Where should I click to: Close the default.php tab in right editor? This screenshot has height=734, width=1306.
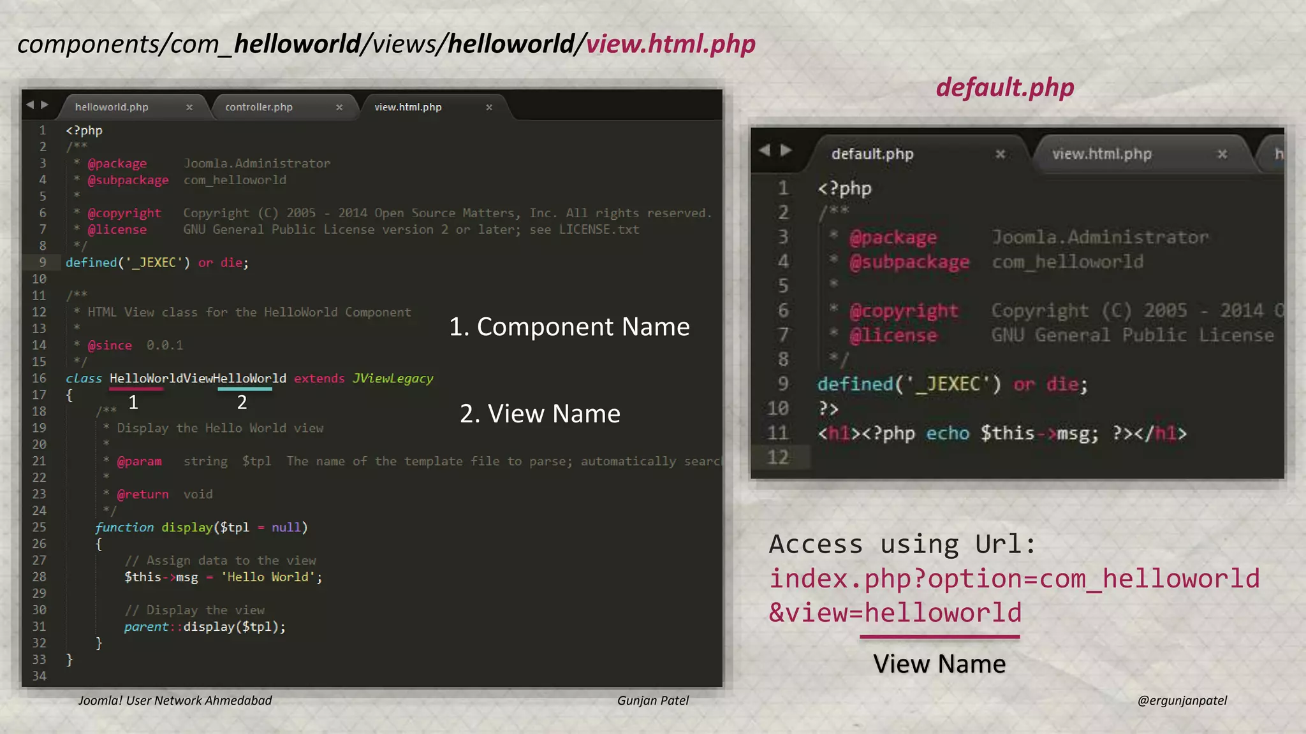coord(1001,154)
